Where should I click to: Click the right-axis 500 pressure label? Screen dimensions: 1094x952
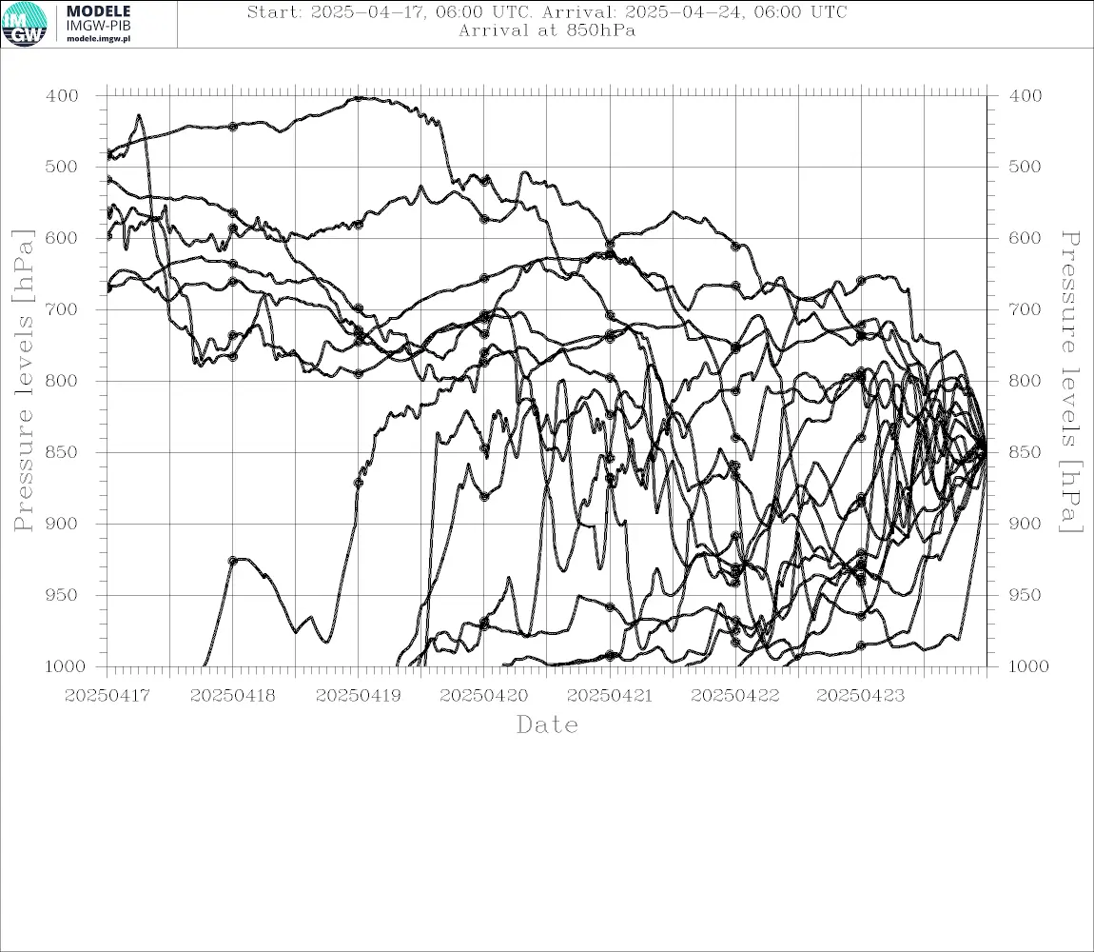pos(1025,167)
